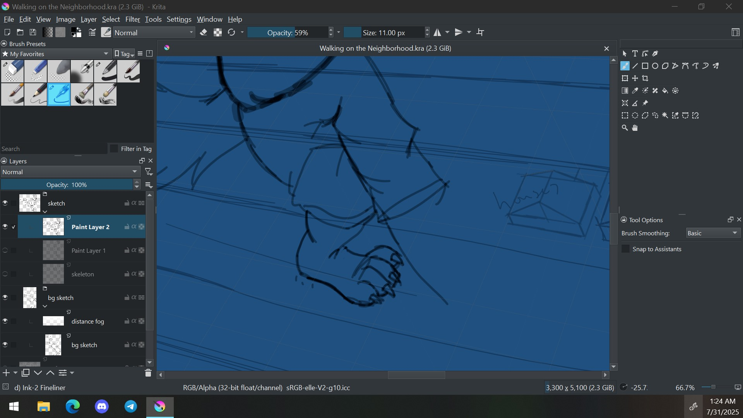The image size is (743, 418).
Task: Enable horizontal mirror tool
Action: (x=437, y=33)
